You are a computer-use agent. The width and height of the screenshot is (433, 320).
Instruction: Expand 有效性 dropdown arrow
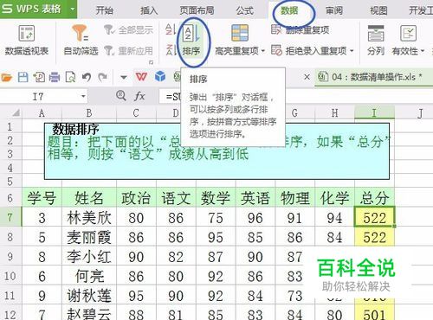click(423, 51)
